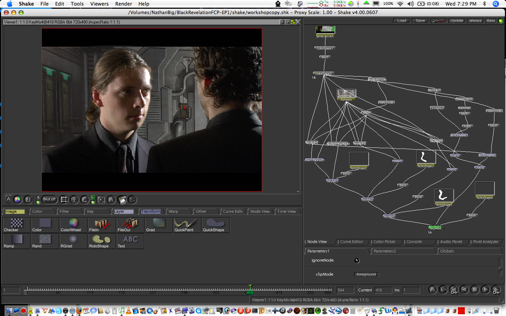Screen dimensions: 506x316
Task: Select the KeyMix4 node
Action: point(435,228)
